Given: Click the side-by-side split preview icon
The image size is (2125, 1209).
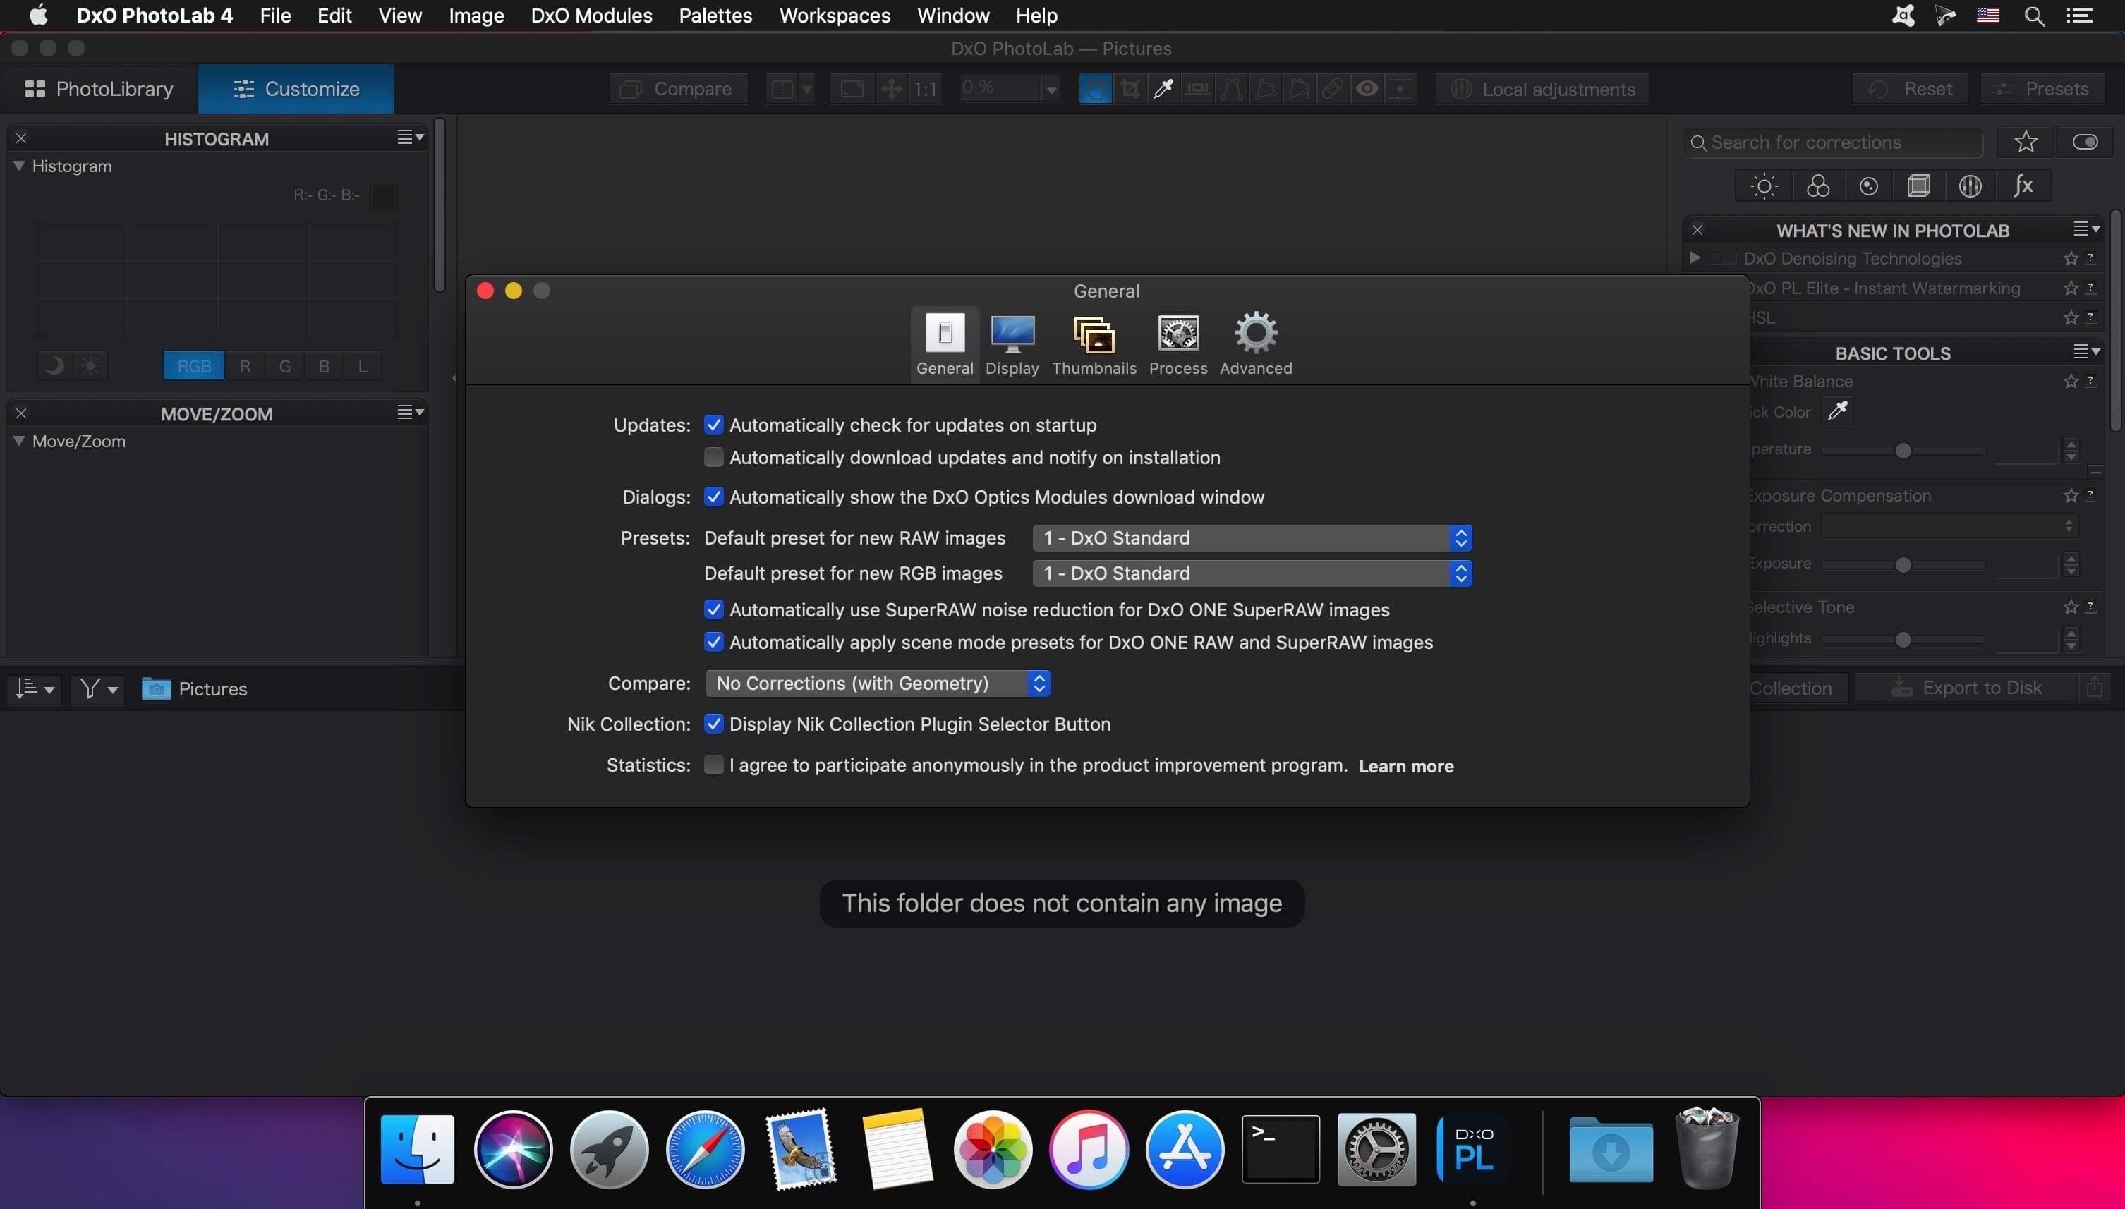Looking at the screenshot, I should coord(782,89).
